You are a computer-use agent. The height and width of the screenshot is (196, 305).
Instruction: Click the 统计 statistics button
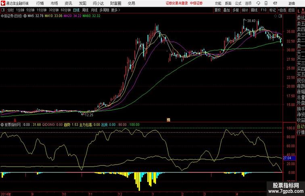pos(245,10)
